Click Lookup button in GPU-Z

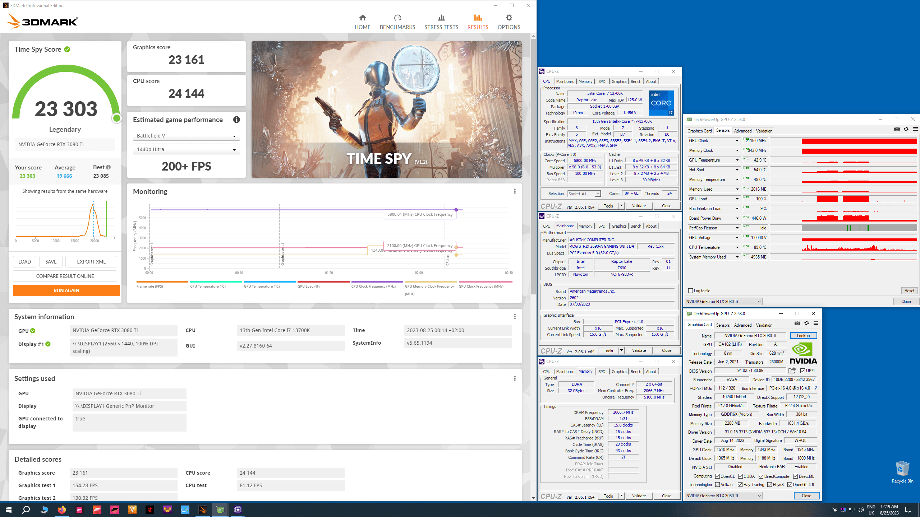pyautogui.click(x=803, y=336)
